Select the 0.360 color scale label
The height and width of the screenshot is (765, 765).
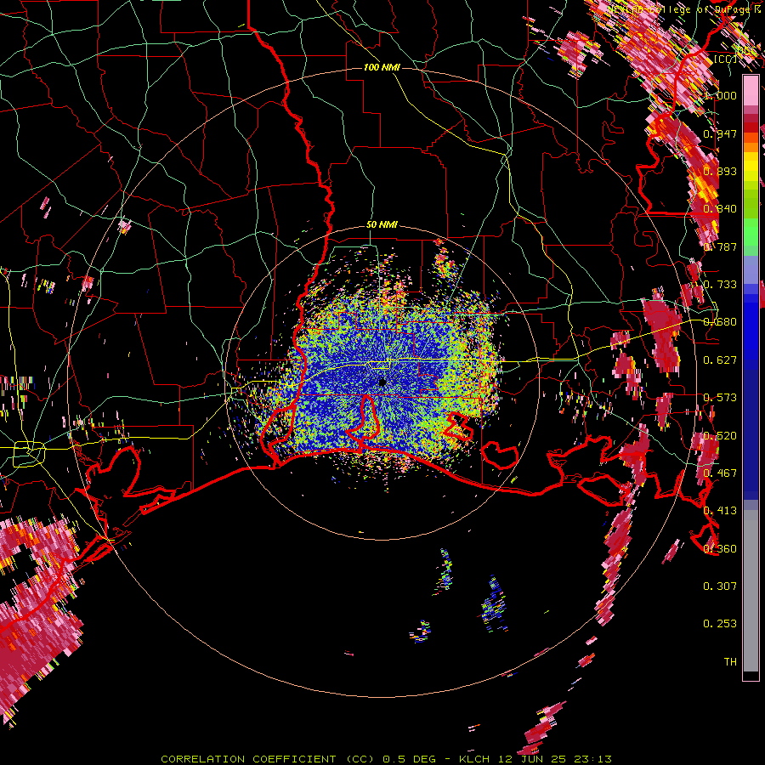point(720,549)
